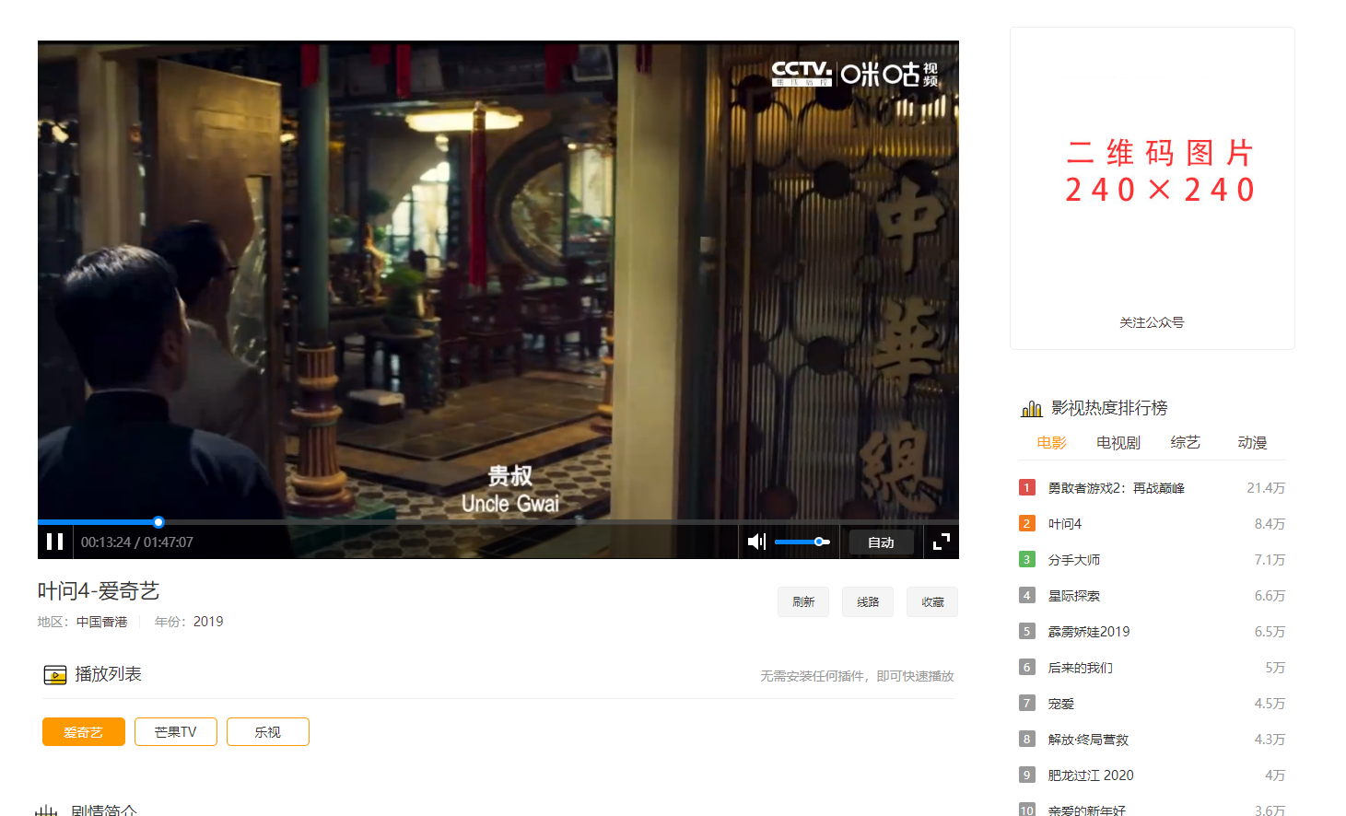Open 肥龙过江 2020 from the ranking list
Image resolution: width=1346 pixels, height=816 pixels.
tap(1091, 775)
